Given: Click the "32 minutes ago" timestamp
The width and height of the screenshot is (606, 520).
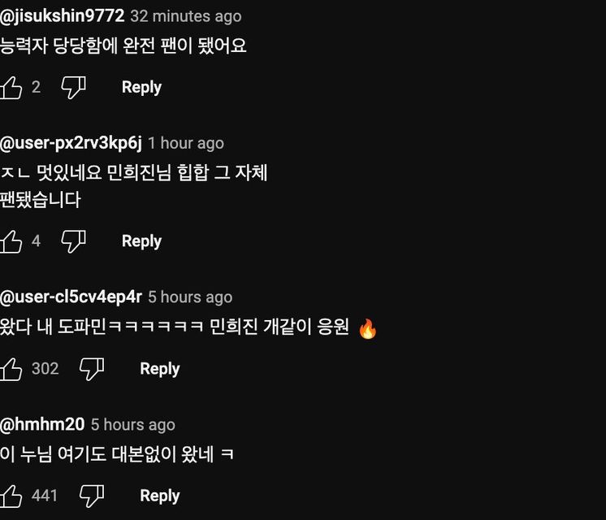Looking at the screenshot, I should click(185, 16).
